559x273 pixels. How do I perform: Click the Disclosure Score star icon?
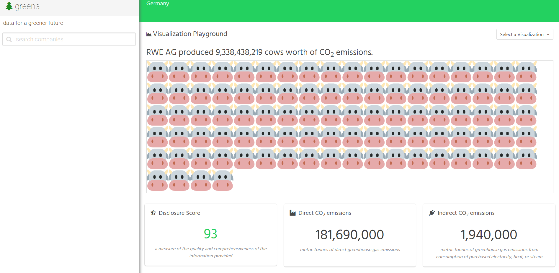click(x=153, y=213)
